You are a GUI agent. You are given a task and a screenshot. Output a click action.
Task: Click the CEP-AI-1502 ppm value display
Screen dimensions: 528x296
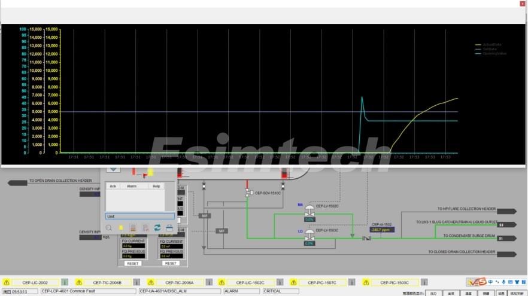tap(382, 230)
